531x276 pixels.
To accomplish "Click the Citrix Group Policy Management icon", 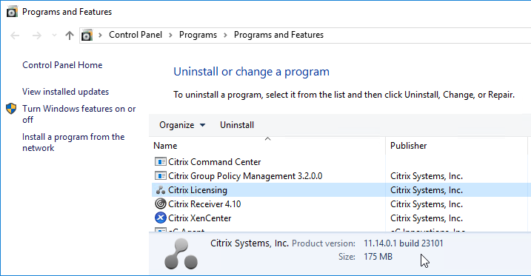I will click(x=161, y=176).
